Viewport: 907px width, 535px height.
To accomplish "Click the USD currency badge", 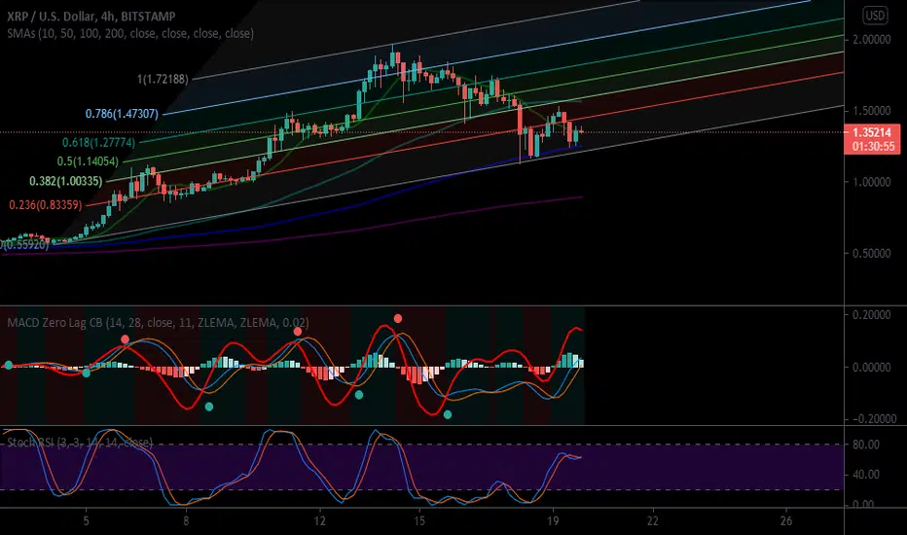I will click(x=875, y=15).
